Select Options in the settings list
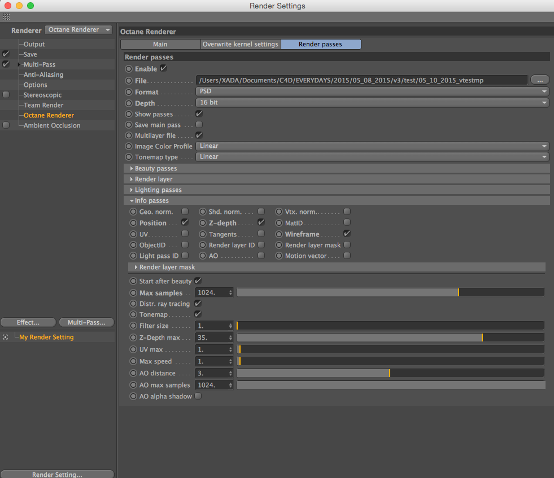Screen dimensions: 554x478 click(x=35, y=85)
